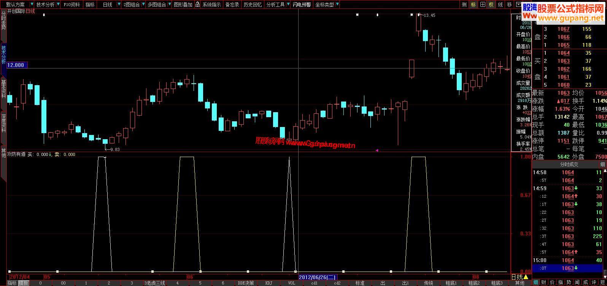Select the 出1 indicator tab
The width and height of the screenshot is (607, 286).
point(405,283)
